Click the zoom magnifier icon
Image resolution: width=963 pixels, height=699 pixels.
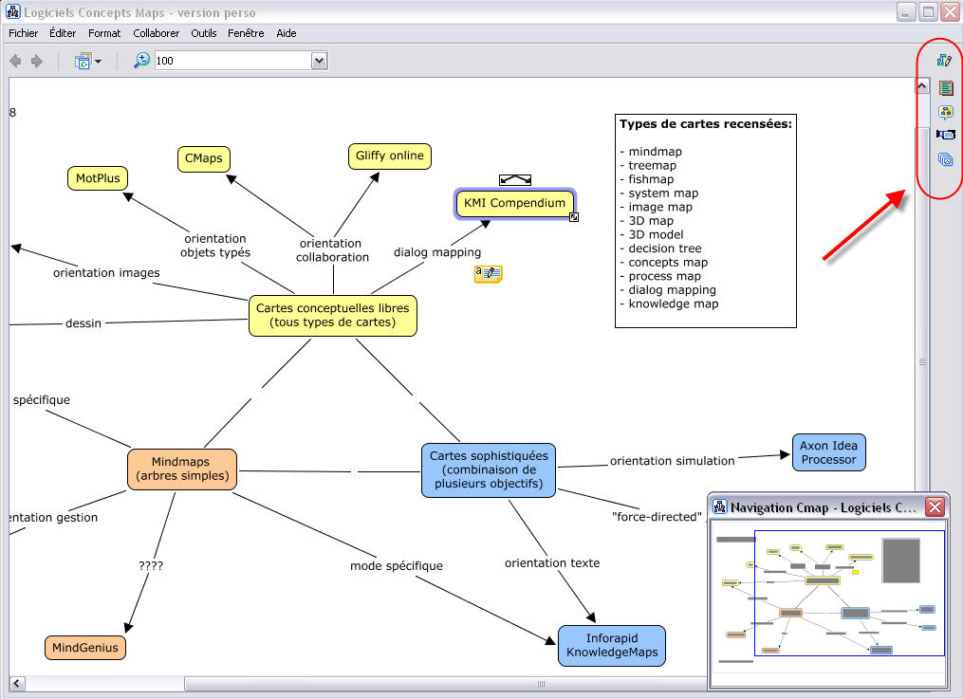[x=141, y=60]
